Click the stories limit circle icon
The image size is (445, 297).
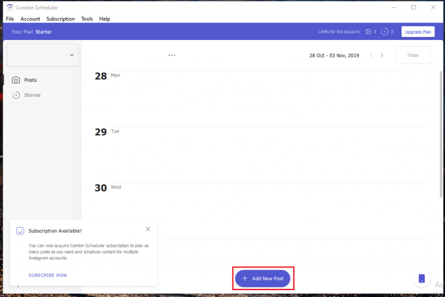tap(384, 32)
